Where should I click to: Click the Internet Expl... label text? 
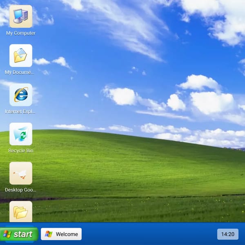pos(20,111)
